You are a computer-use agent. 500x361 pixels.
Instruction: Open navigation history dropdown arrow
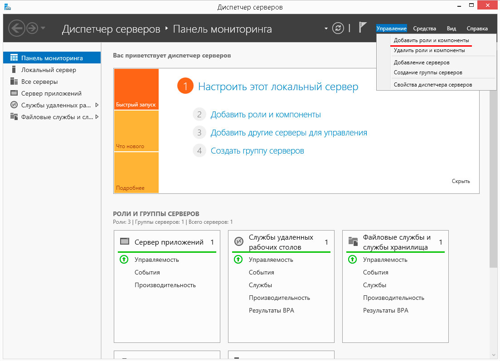point(43,29)
